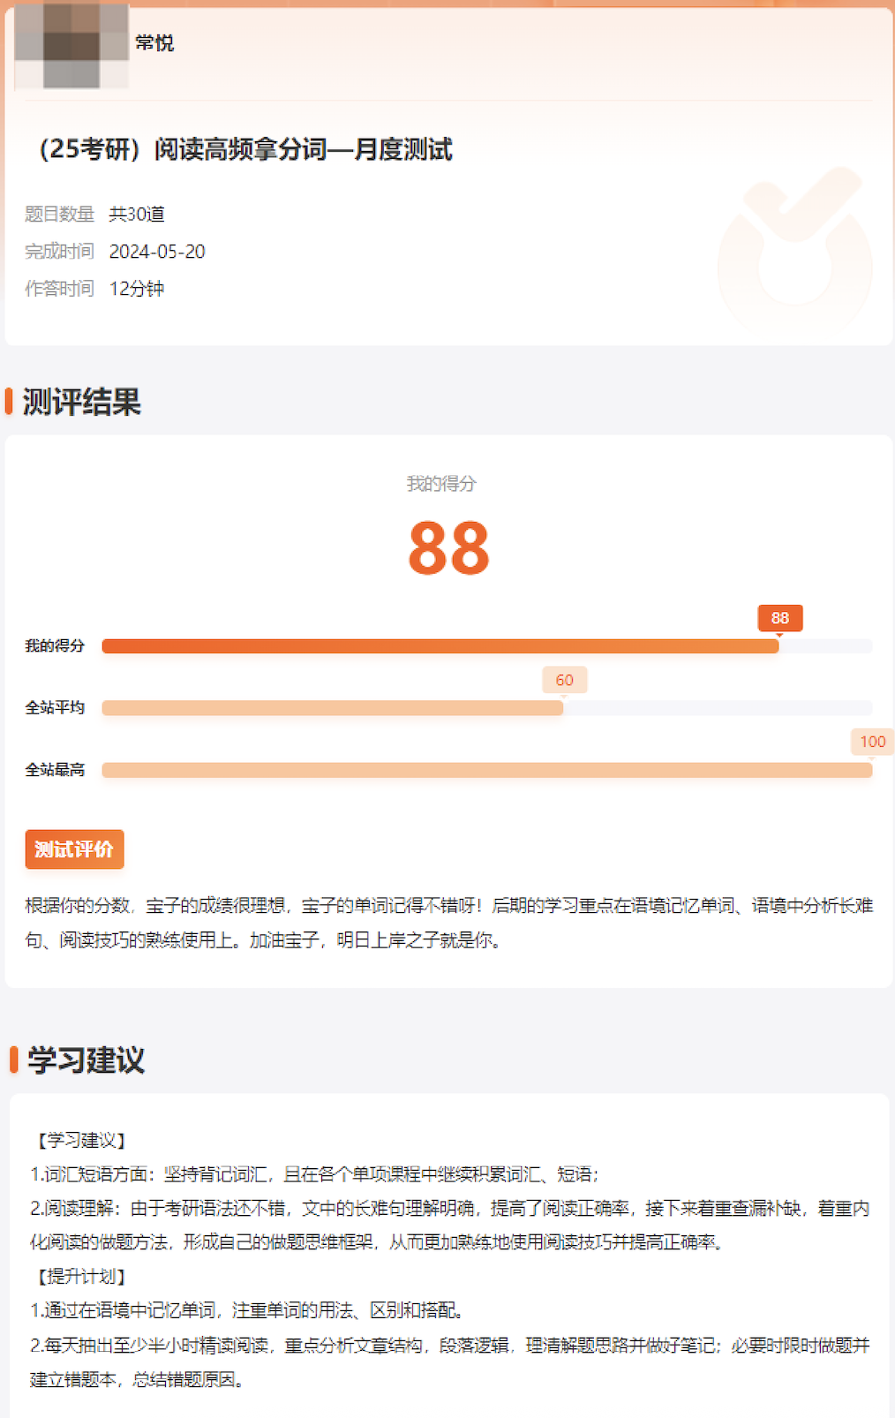The height and width of the screenshot is (1418, 895).
Task: Click the username 常悦
Action: click(154, 42)
